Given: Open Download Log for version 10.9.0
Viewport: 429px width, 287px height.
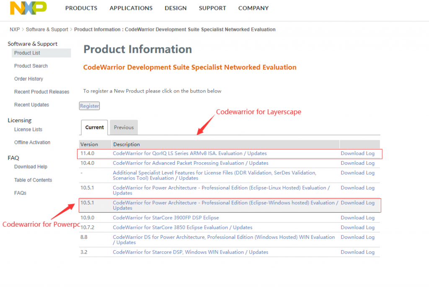Looking at the screenshot, I should pos(358,218).
